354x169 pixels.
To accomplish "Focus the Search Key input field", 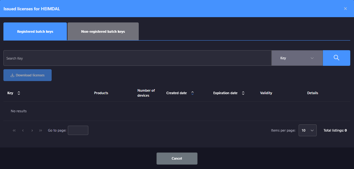I will (x=137, y=58).
